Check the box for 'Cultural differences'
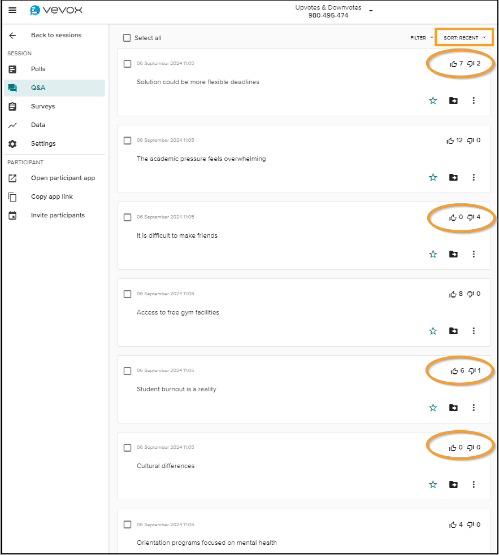The width and height of the screenshot is (499, 555). [x=127, y=448]
